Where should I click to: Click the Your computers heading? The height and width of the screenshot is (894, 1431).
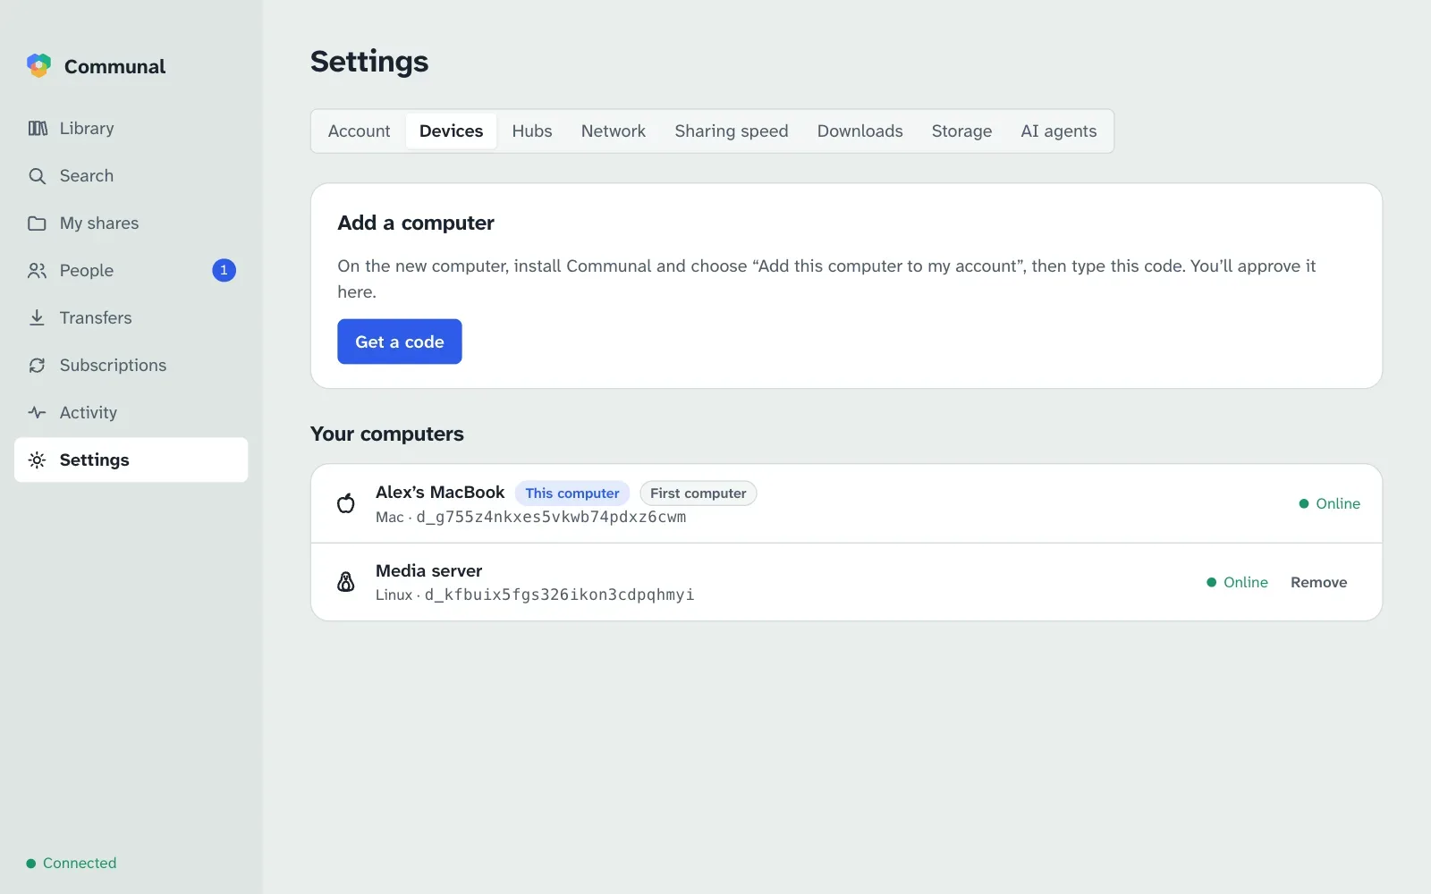(x=387, y=434)
